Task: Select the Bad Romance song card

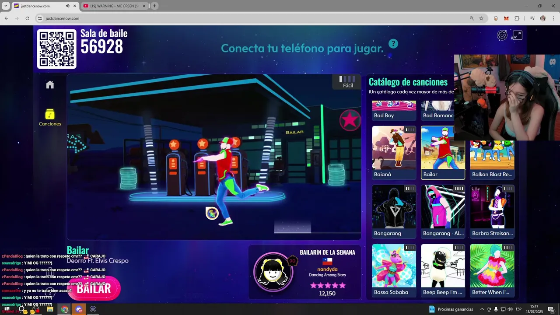Action: (x=437, y=111)
